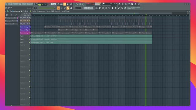196x110 pixels.
Task: Click the HIP_Snare track header
Action: (25, 21)
